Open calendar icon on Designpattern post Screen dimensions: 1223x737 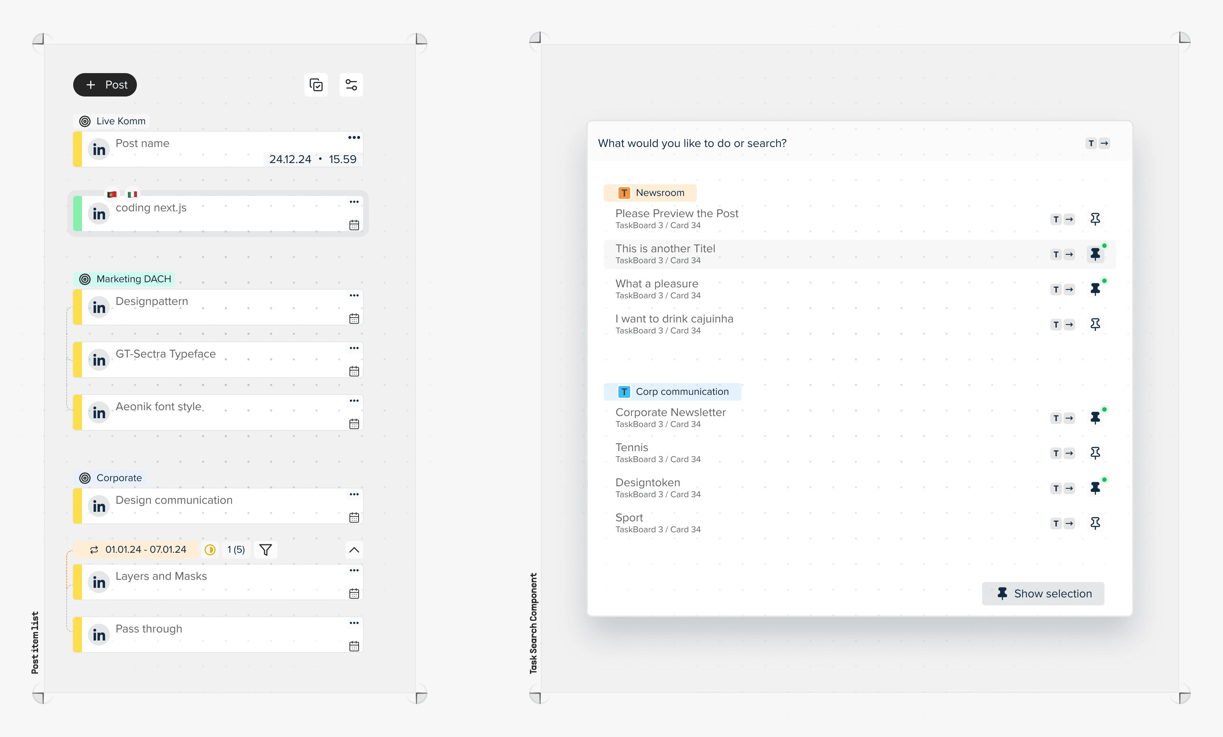coord(354,318)
